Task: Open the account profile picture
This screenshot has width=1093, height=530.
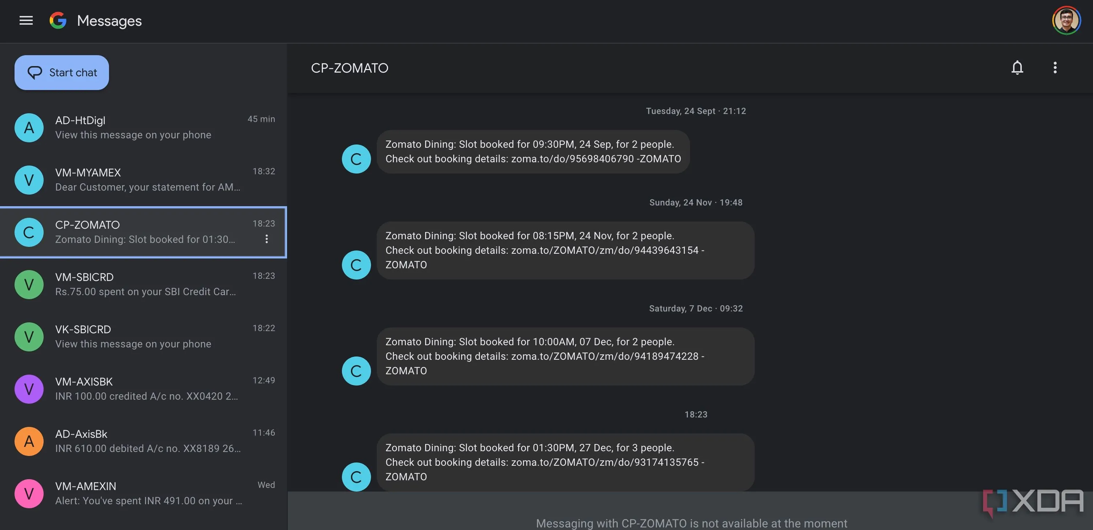Action: [x=1066, y=20]
